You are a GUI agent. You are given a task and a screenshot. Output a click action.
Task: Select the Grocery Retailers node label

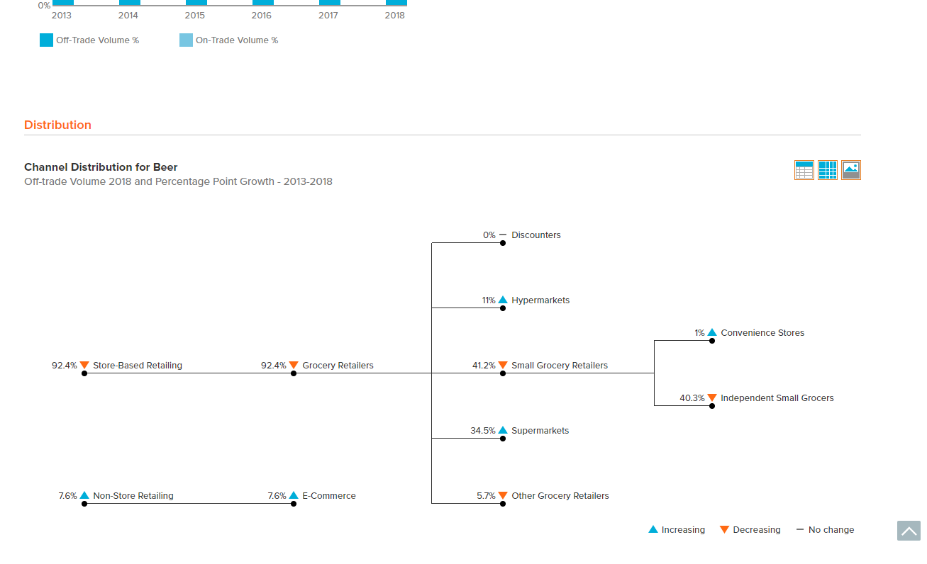tap(338, 366)
